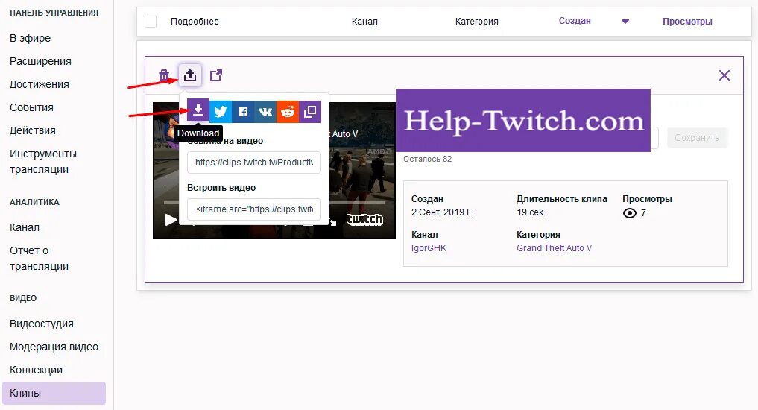Screen dimensions: 758x410
Task: Open Отчет о трансляции in sidebar
Action: pos(40,258)
